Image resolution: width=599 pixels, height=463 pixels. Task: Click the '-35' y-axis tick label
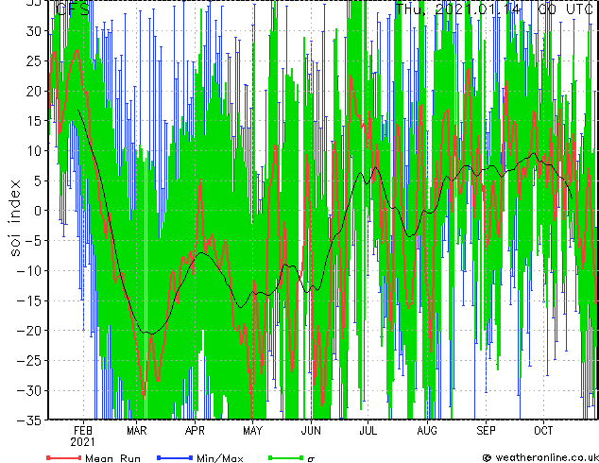tap(29, 420)
